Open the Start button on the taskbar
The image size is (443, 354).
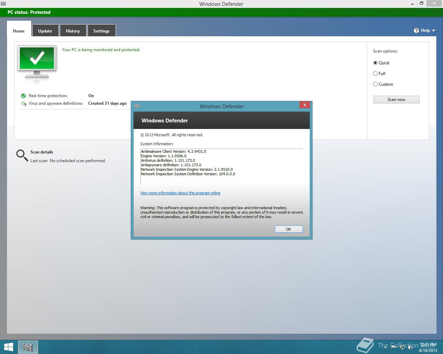(x=8, y=347)
